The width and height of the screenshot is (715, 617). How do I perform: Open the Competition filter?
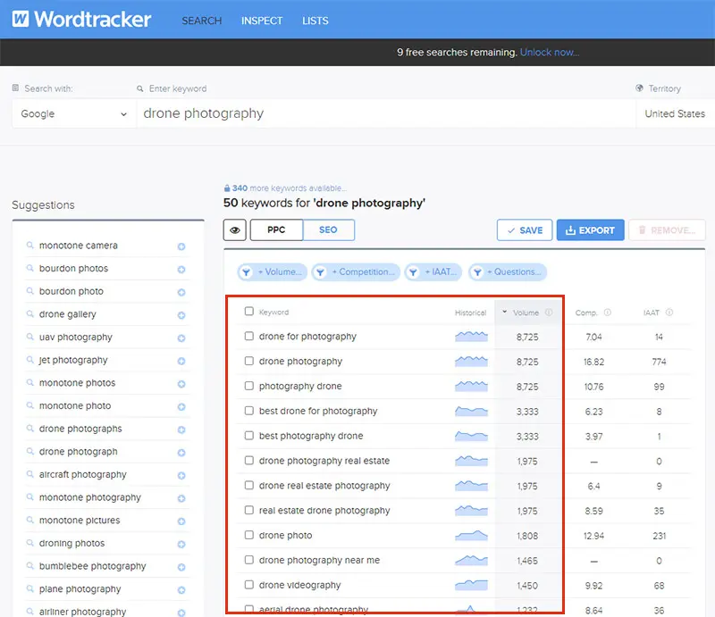(356, 272)
